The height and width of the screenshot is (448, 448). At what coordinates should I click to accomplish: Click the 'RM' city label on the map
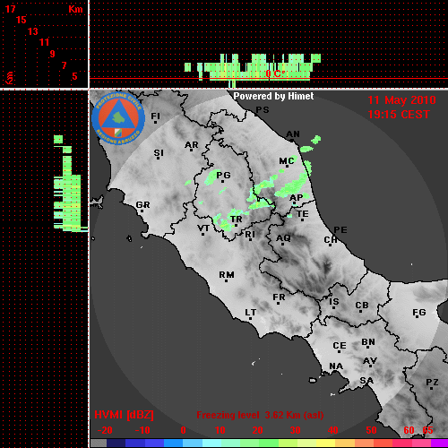pyautogui.click(x=227, y=275)
